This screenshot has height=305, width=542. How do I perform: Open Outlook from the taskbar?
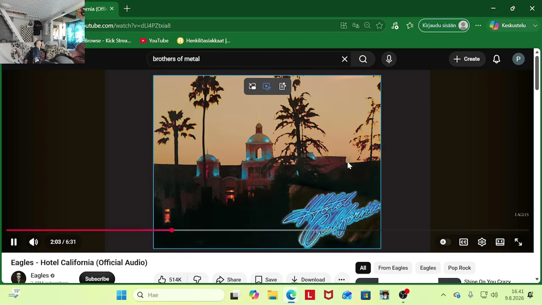click(x=347, y=295)
